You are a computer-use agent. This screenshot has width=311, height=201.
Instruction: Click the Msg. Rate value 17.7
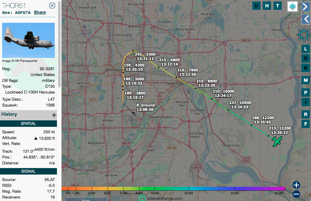pos(51,191)
